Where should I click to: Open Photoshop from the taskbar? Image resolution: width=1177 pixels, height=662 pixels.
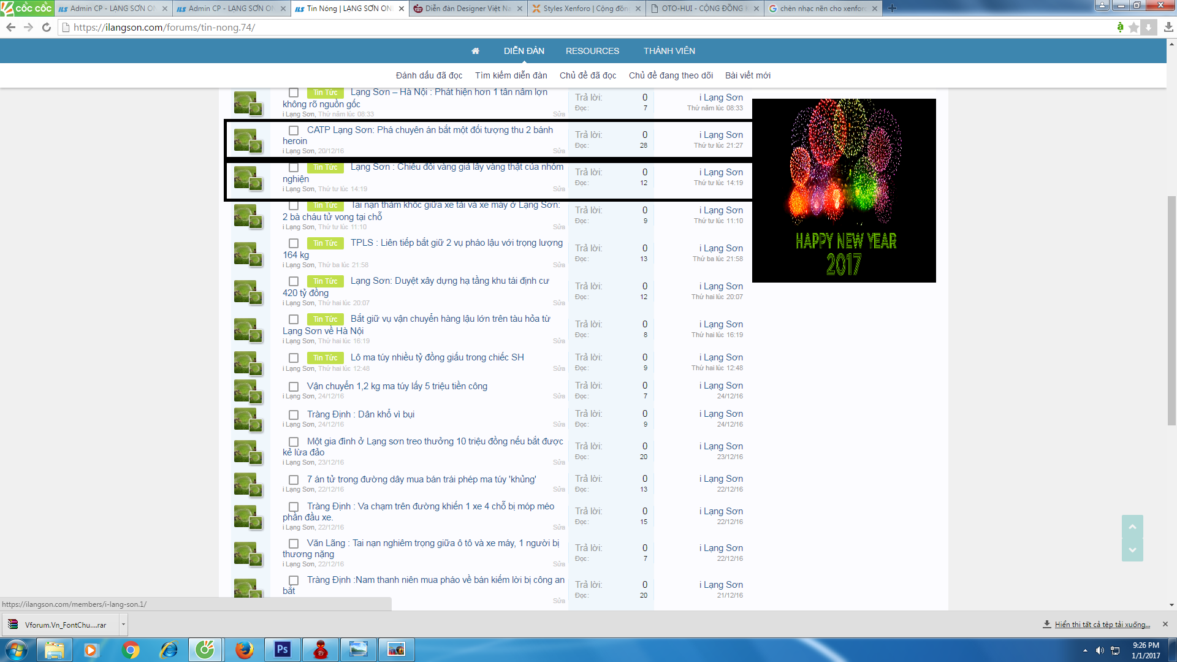click(x=282, y=649)
